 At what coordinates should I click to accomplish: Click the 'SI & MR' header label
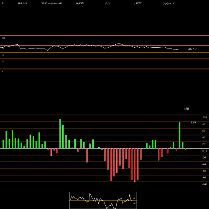click(x=22, y=3)
